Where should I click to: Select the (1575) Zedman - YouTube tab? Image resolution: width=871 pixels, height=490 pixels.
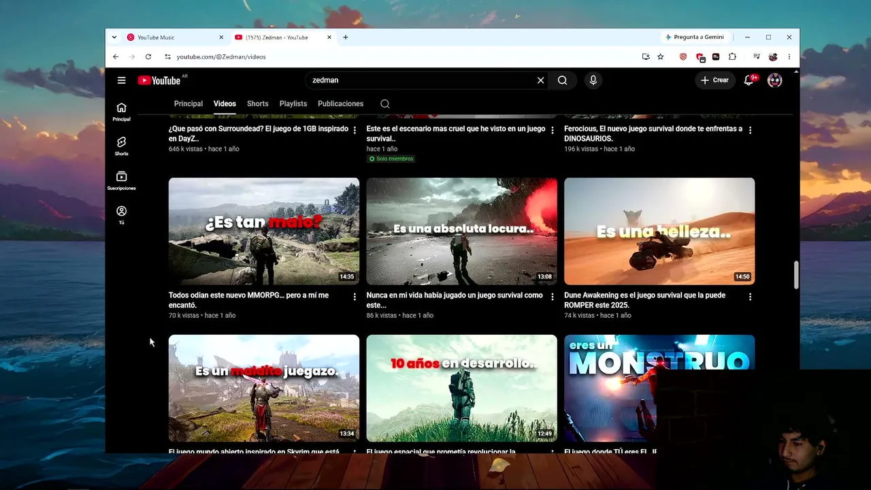(283, 37)
